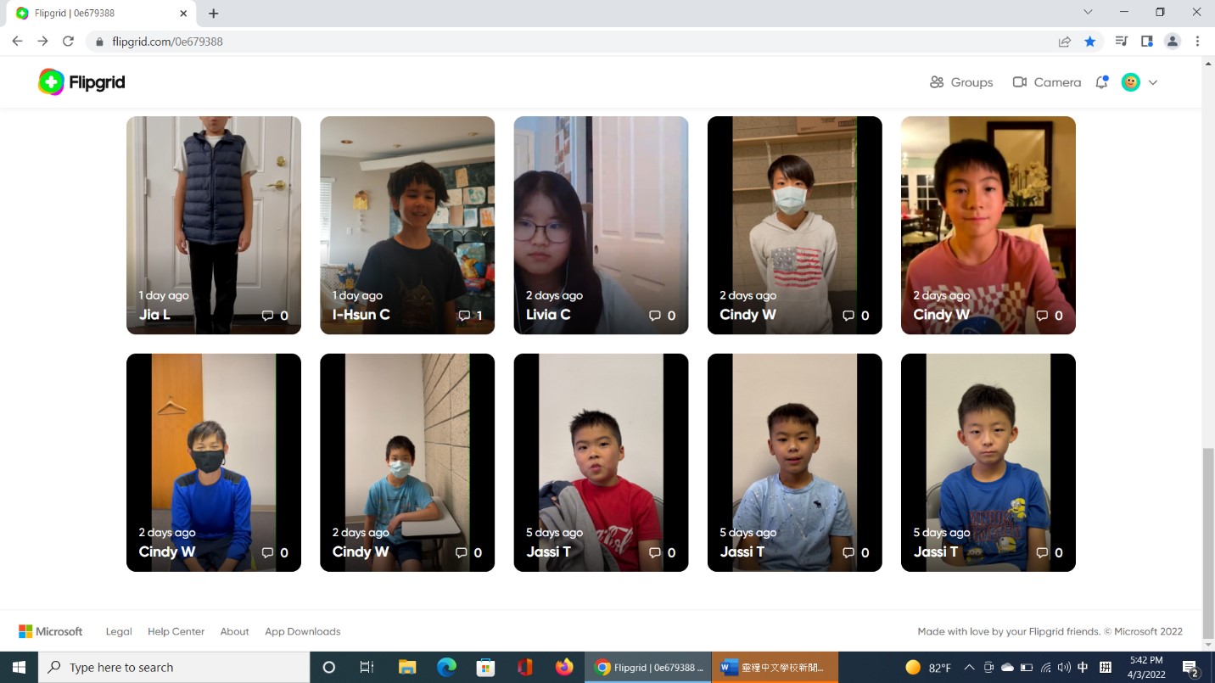Click the address bar URL field
Screen dimensions: 1215x683
[509, 42]
